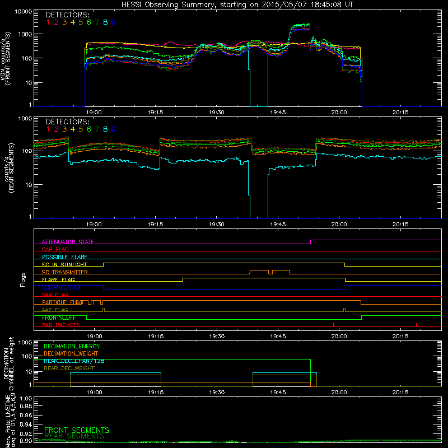This screenshot has height=448, width=448.
Task: Select cyan detector 8 in front segments legend
Action: 105,22
